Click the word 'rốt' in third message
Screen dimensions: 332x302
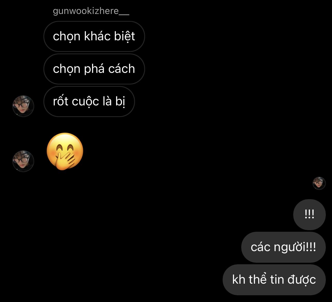click(x=61, y=101)
